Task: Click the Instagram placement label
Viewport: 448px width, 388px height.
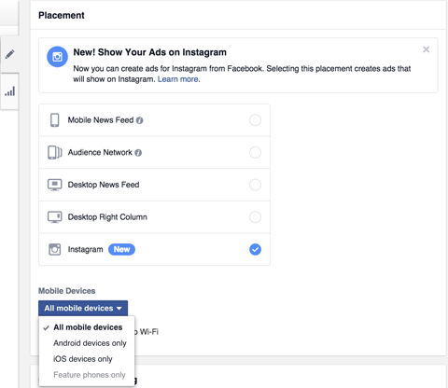Action: click(x=85, y=249)
